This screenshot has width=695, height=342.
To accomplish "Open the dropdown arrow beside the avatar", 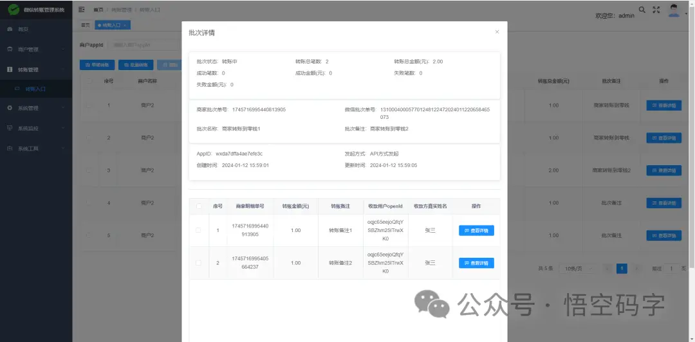I will coord(687,14).
